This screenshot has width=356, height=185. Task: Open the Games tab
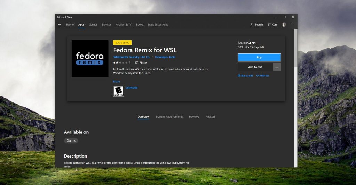(93, 25)
